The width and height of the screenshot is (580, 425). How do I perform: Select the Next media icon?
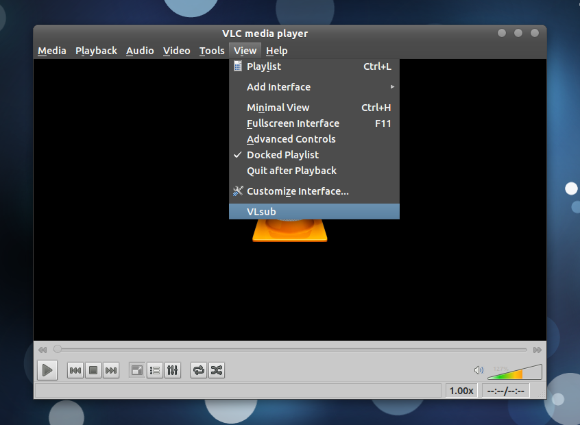(111, 370)
